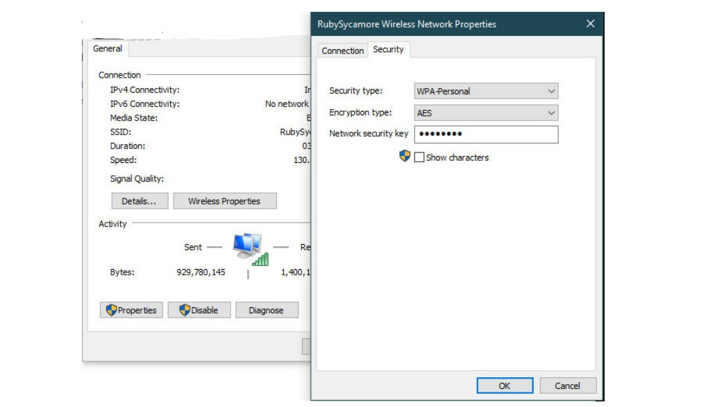Click the Details button
This screenshot has width=715, height=407.
pos(137,201)
